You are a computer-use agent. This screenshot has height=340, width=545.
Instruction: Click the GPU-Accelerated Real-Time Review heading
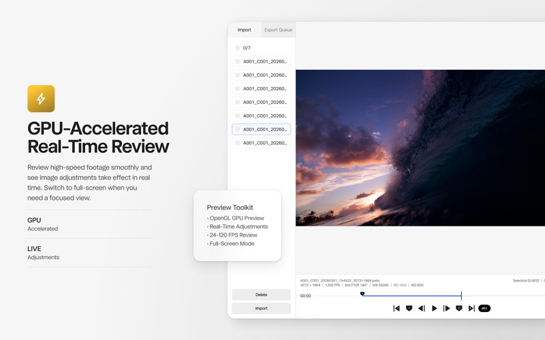(x=98, y=137)
